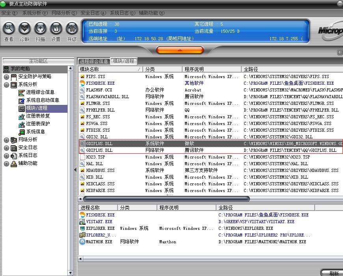Click the GDI32.DLL file icon
This screenshot has width=343, height=276.
point(82,137)
